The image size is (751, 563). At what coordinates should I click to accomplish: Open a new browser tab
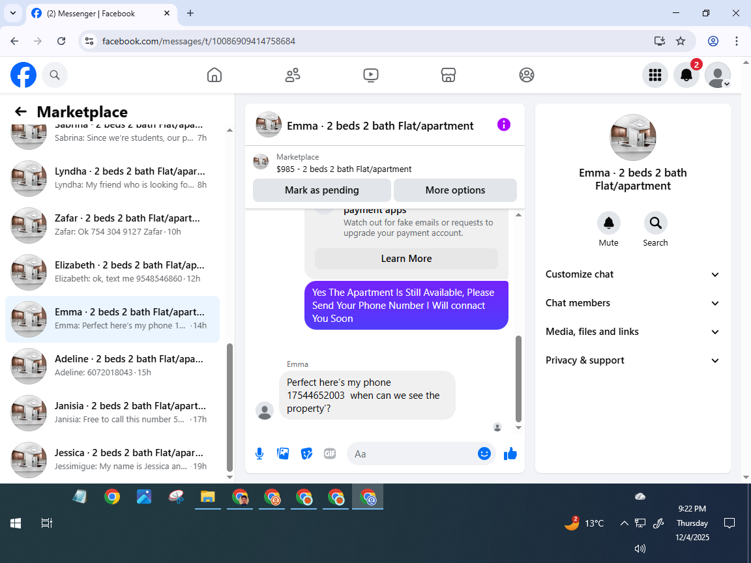coord(190,14)
